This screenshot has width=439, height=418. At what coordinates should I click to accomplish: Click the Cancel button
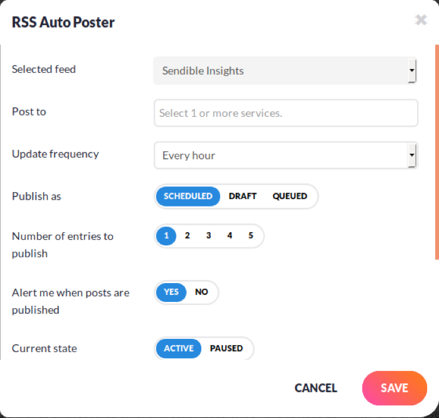click(x=316, y=388)
